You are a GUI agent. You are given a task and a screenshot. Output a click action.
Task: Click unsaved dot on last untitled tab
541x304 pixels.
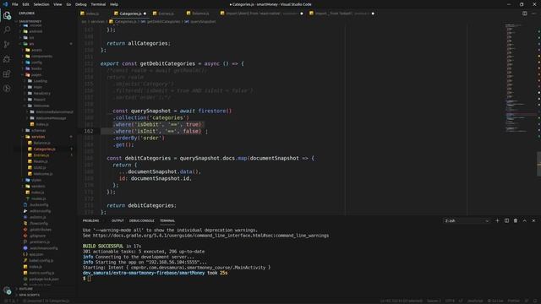[373, 14]
